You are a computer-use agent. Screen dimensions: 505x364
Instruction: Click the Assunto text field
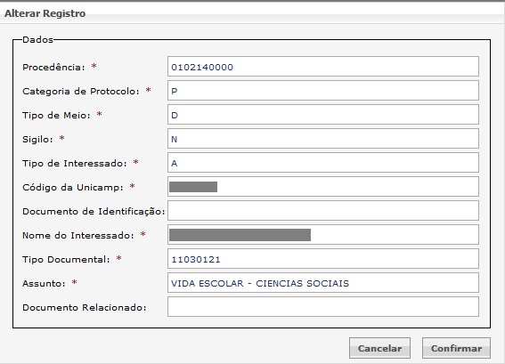(323, 283)
